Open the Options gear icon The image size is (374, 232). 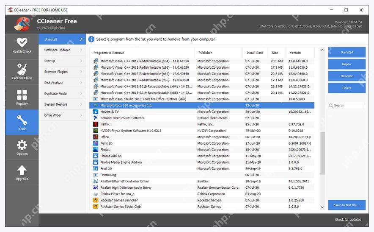[x=22, y=145]
